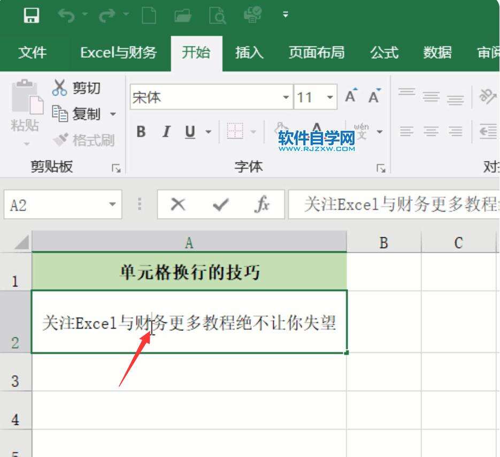Open the print preview icon
This screenshot has height=457, width=500.
[x=218, y=14]
